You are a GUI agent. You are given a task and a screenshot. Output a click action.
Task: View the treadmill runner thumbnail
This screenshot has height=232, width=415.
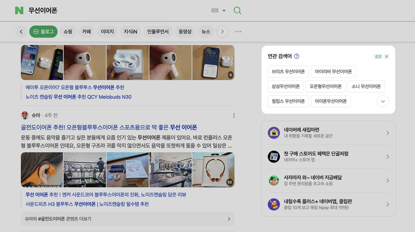point(85,170)
